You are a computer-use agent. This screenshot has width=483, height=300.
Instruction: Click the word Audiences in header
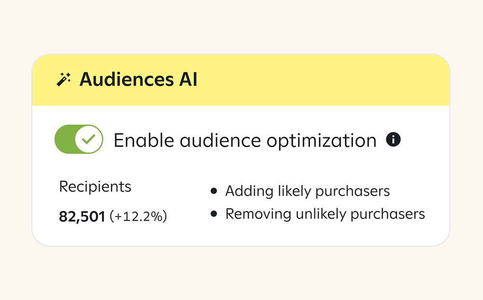coord(127,80)
